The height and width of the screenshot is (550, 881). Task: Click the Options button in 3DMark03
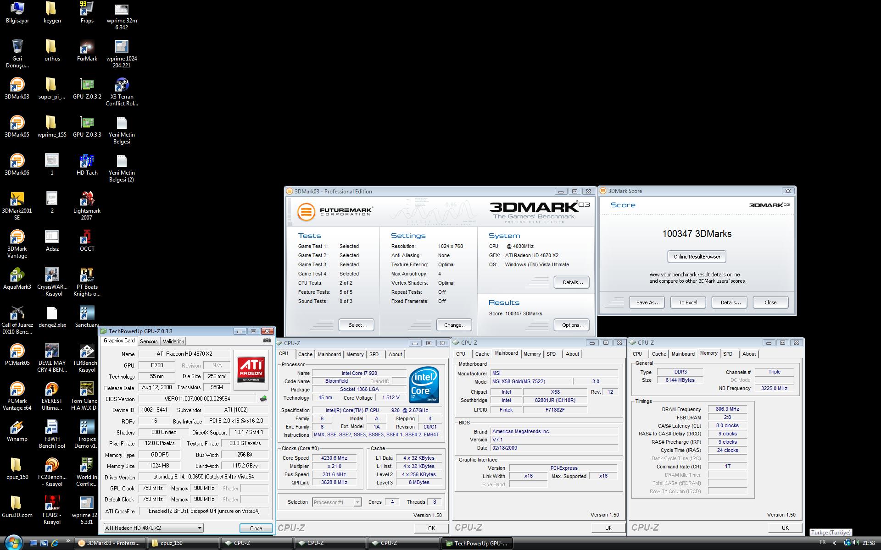(573, 325)
